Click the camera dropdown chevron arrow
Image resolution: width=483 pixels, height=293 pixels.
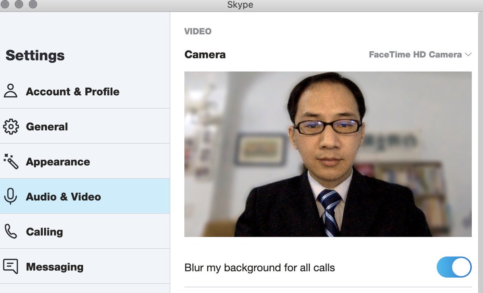pos(468,54)
